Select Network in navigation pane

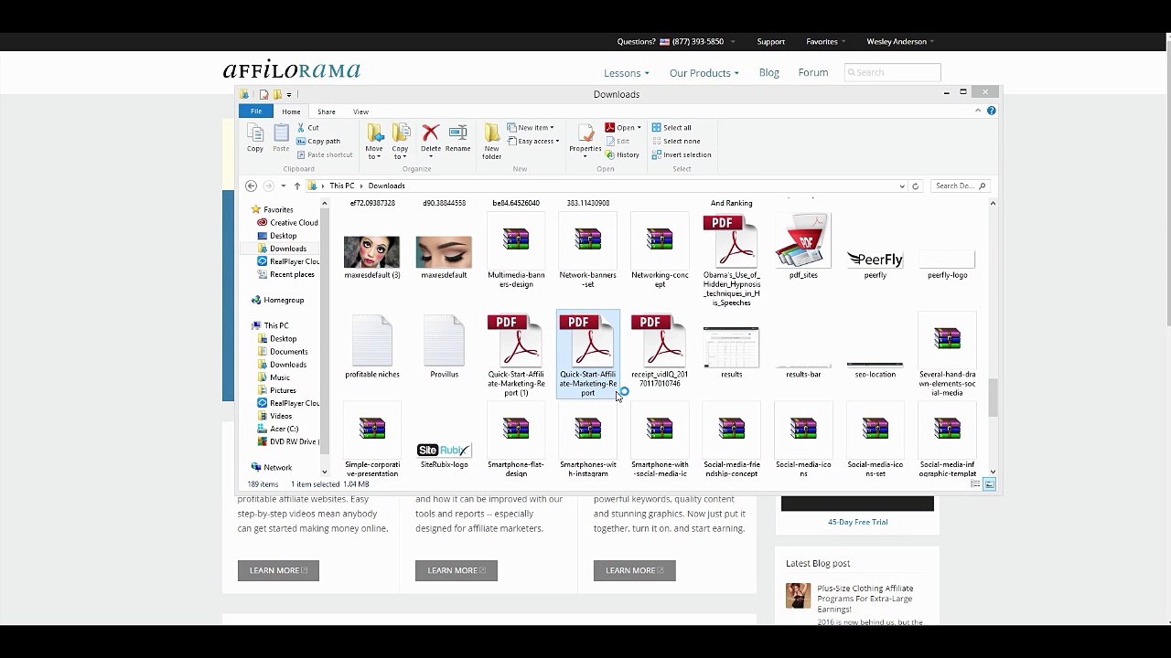coord(272,467)
